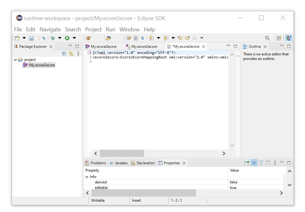Open the Next Annotation dropdown arrow
This screenshot has height=212, width=305.
tap(158, 38)
